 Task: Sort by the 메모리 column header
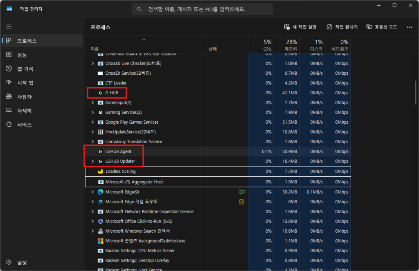(x=286, y=45)
